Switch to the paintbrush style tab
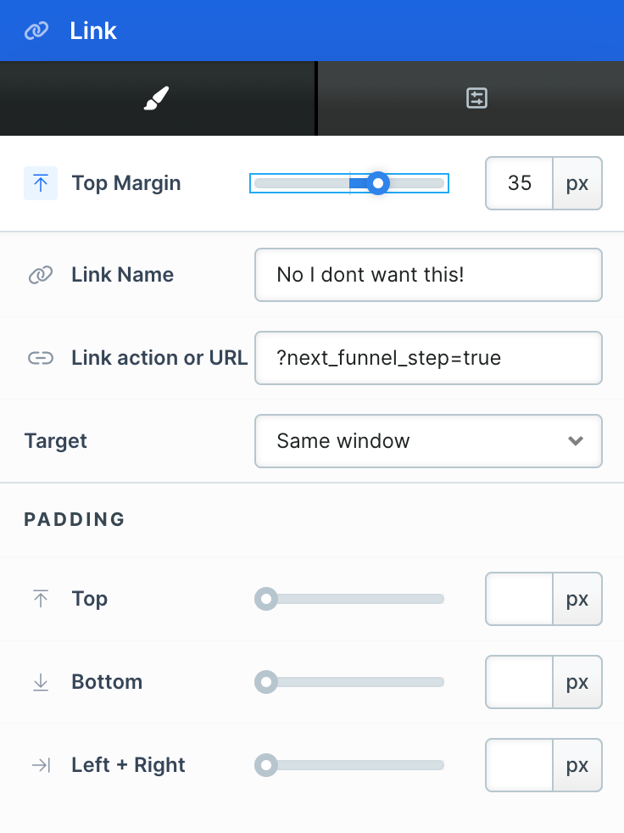The width and height of the screenshot is (624, 833). click(x=157, y=98)
